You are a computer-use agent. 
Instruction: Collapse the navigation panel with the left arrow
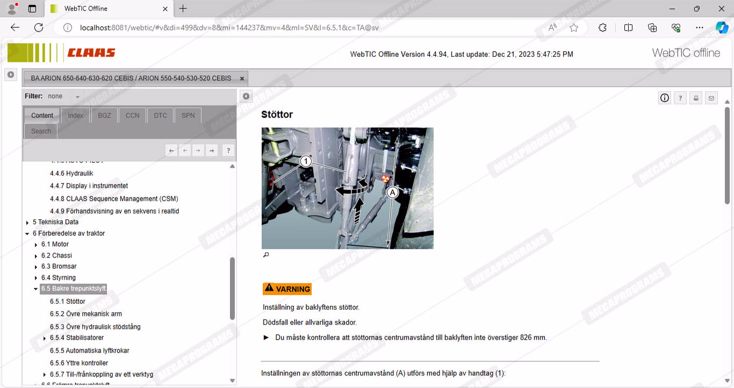click(x=246, y=96)
